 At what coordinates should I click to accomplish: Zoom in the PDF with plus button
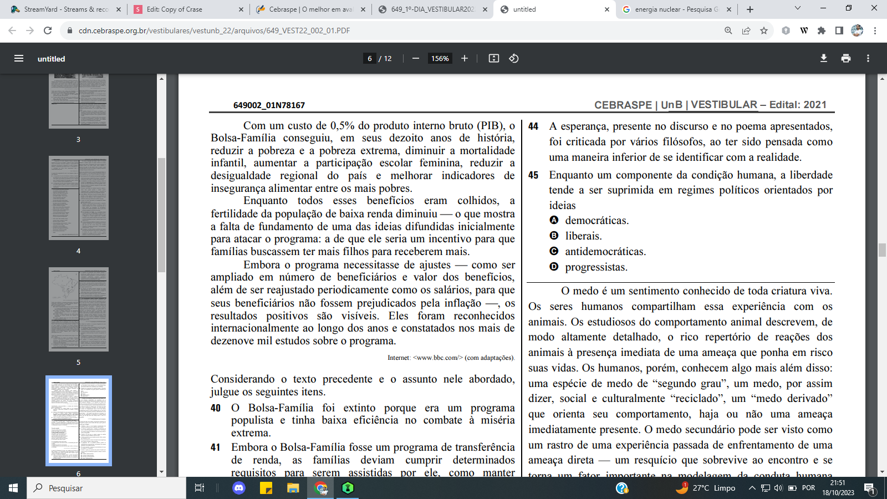(465, 58)
